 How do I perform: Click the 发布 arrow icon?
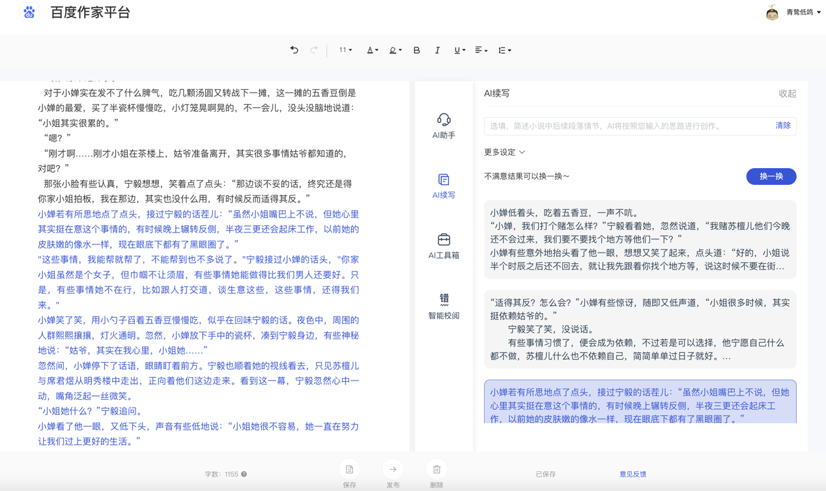[x=393, y=470]
